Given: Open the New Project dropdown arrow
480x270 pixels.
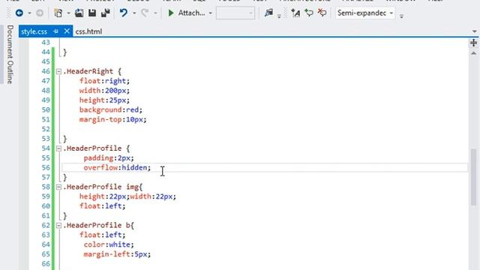Looking at the screenshot, I should tap(68, 13).
